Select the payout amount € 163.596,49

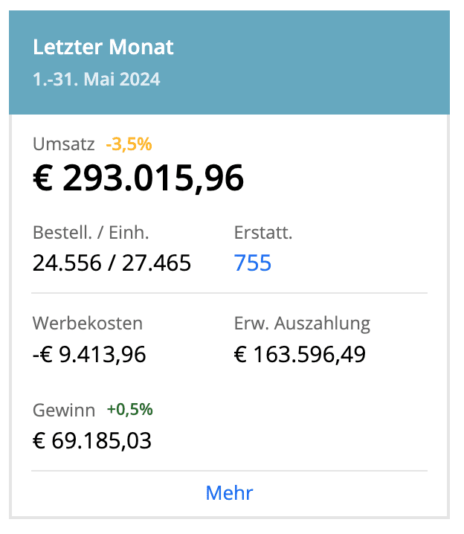[300, 355]
